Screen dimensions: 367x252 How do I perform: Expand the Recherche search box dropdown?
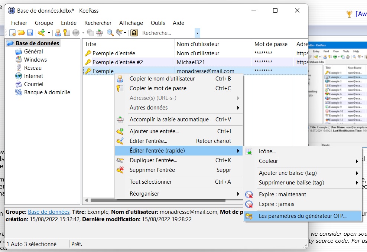[x=197, y=33]
